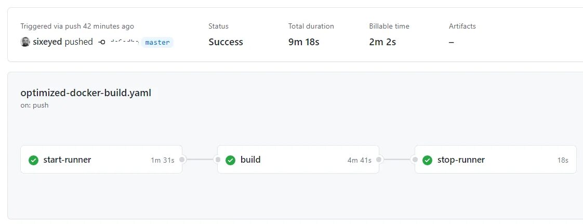The height and width of the screenshot is (224, 583).
Task: Click the optimized-docker-build.yaml workflow title
Action: point(86,93)
